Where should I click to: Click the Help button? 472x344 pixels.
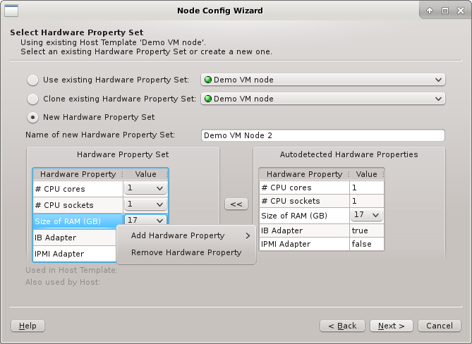point(28,326)
